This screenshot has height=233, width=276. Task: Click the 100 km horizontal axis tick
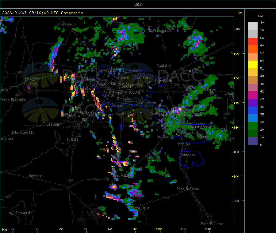pos(159,229)
